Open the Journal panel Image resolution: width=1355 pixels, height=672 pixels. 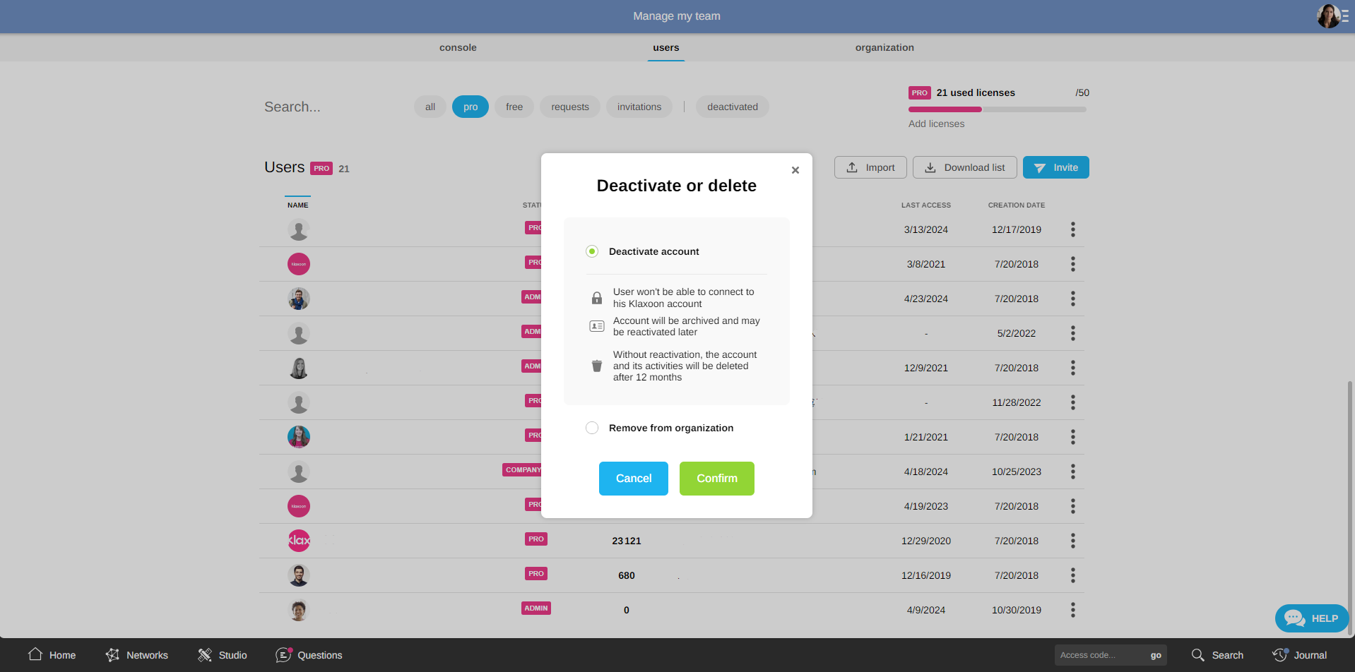tap(1299, 655)
